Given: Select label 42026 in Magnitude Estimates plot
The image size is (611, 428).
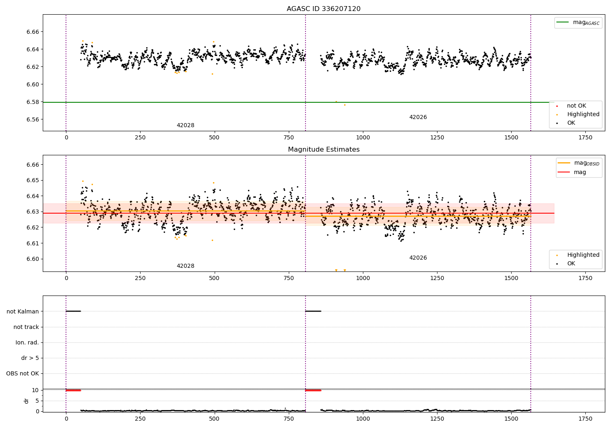Looking at the screenshot, I should tap(418, 258).
